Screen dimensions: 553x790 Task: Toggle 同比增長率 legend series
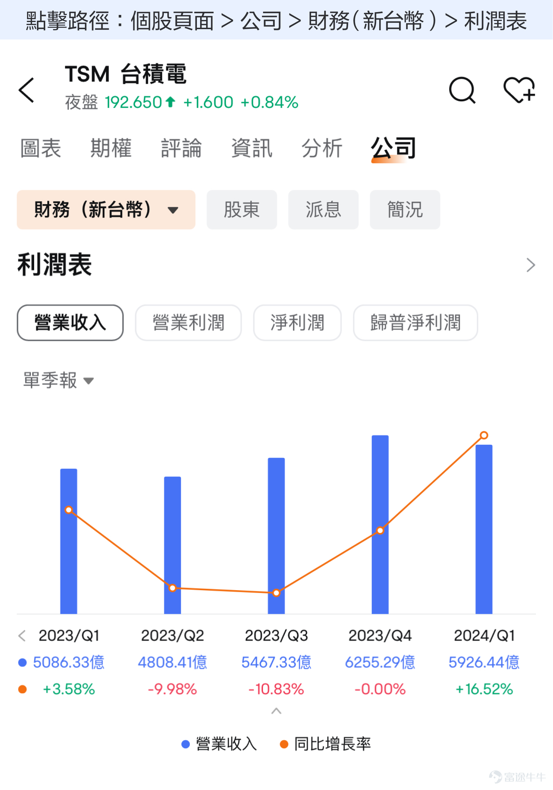click(x=326, y=744)
